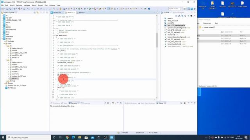Expand the Startup folder
250x140 pixels.
(x=6, y=81)
